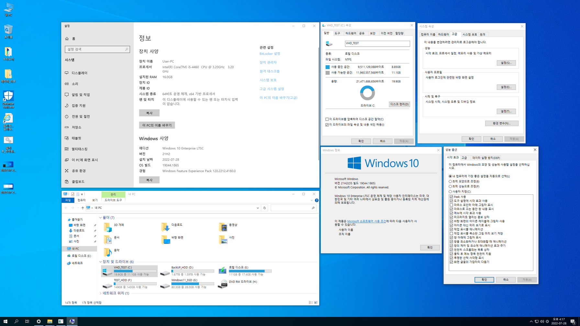Toggle 작업 표시줄 애니메이션 checkbox
The width and height of the screenshot is (580, 326).
(452, 229)
